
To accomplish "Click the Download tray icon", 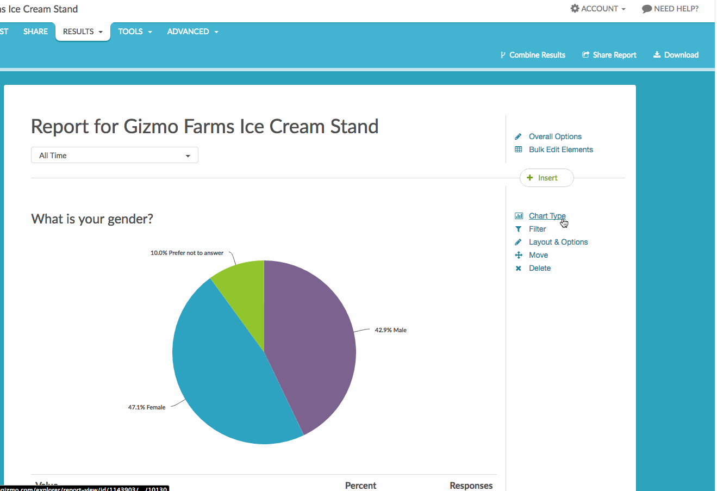I will click(657, 55).
